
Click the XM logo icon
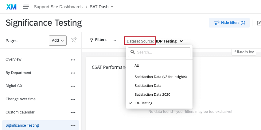coord(11,6)
